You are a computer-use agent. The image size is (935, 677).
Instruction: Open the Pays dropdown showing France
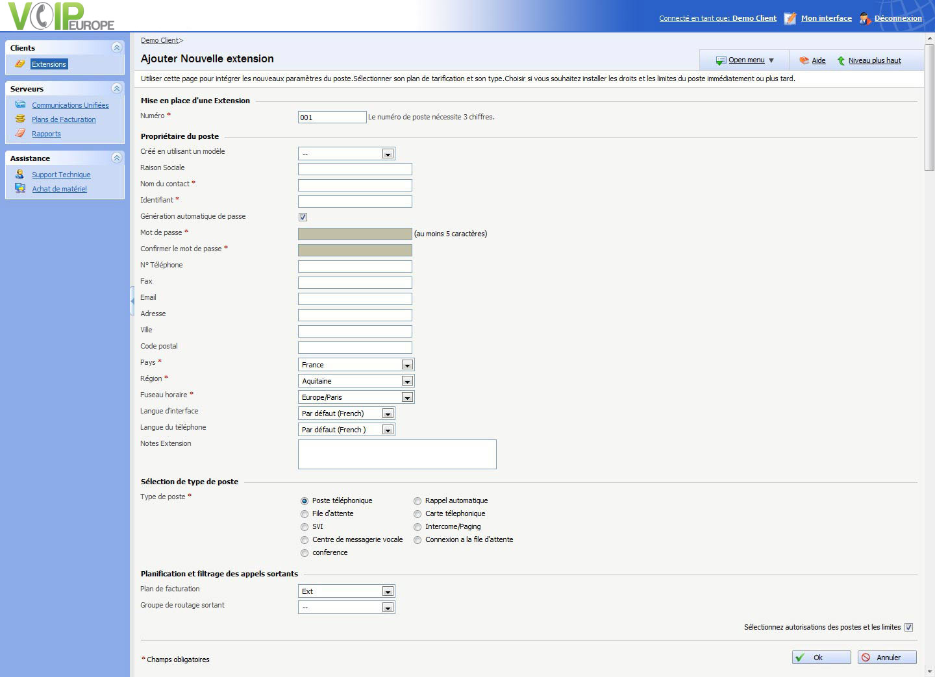(356, 365)
